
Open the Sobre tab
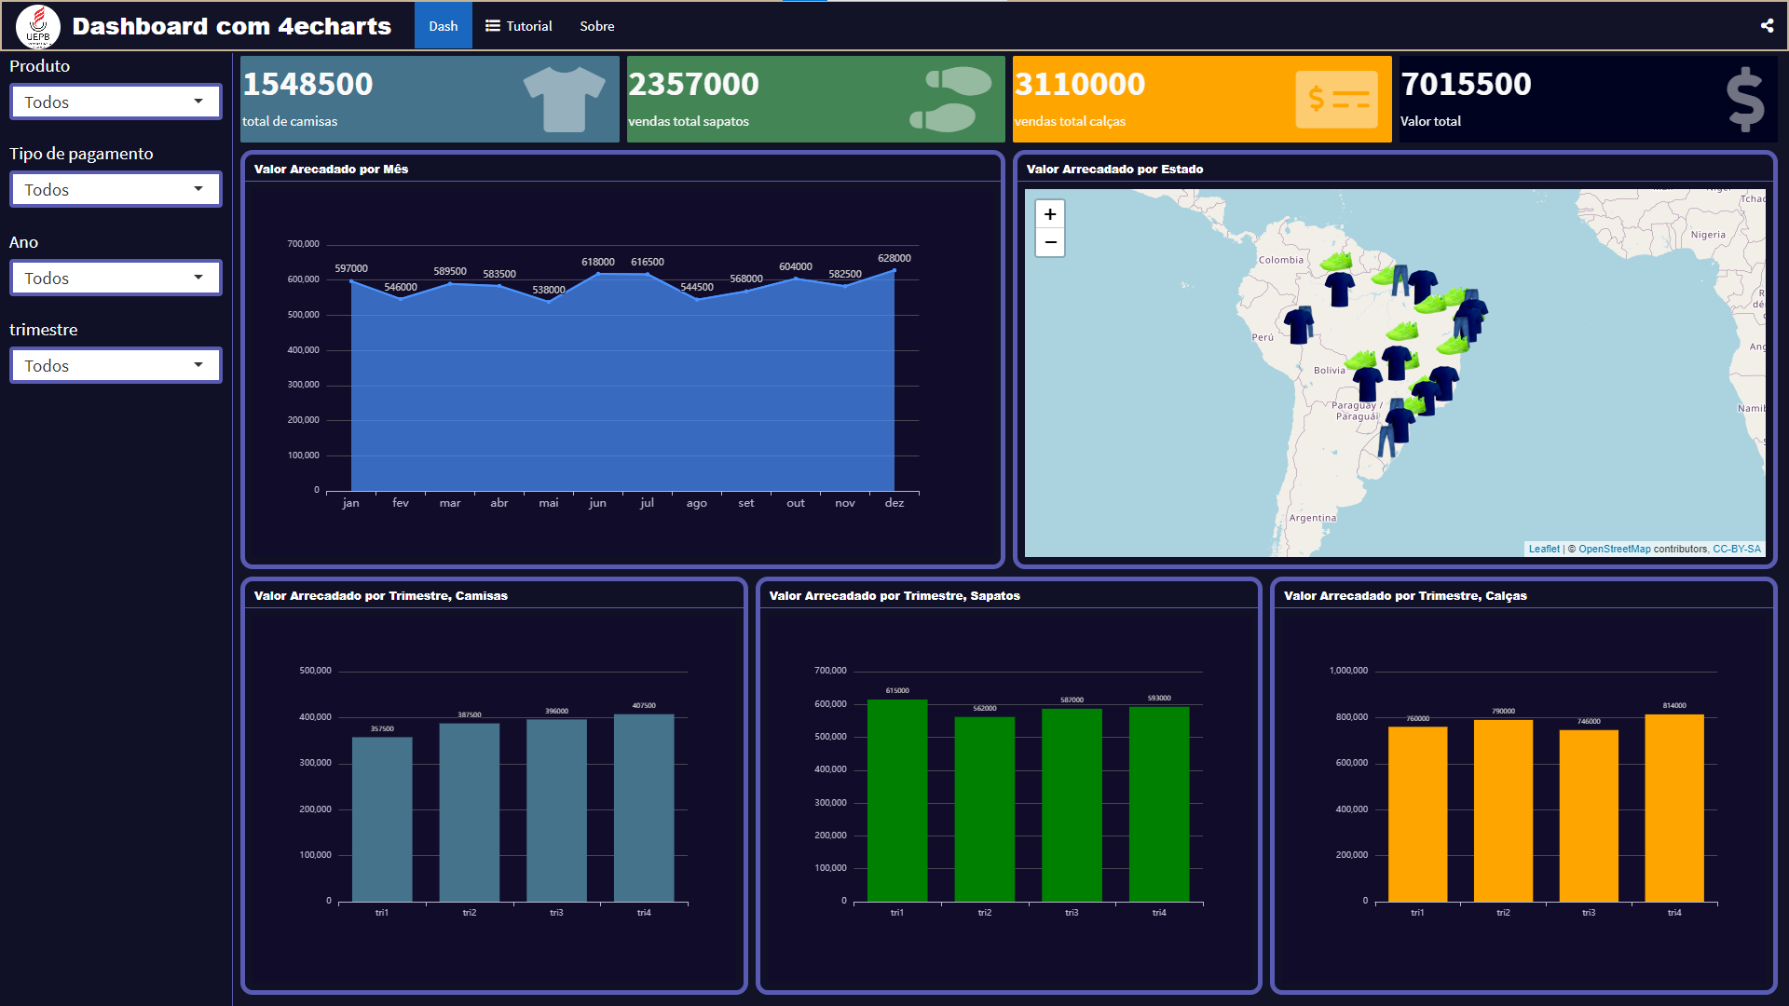pyautogui.click(x=596, y=26)
